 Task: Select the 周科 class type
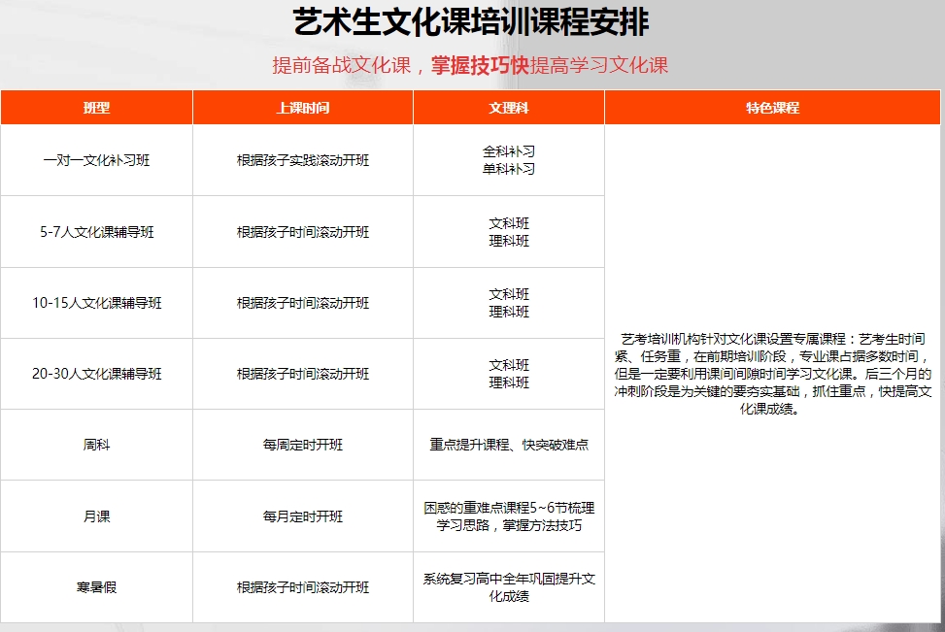(x=96, y=445)
